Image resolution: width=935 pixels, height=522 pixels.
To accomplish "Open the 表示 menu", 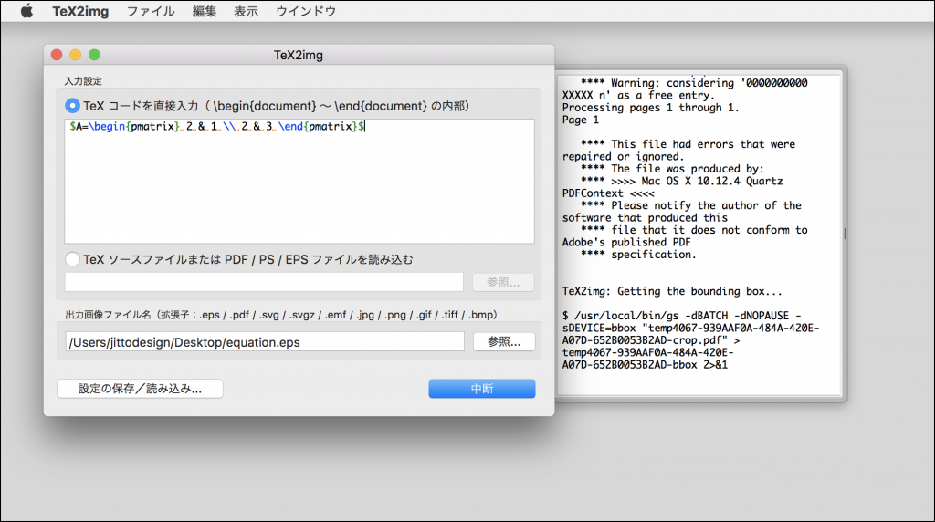I will pyautogui.click(x=246, y=11).
